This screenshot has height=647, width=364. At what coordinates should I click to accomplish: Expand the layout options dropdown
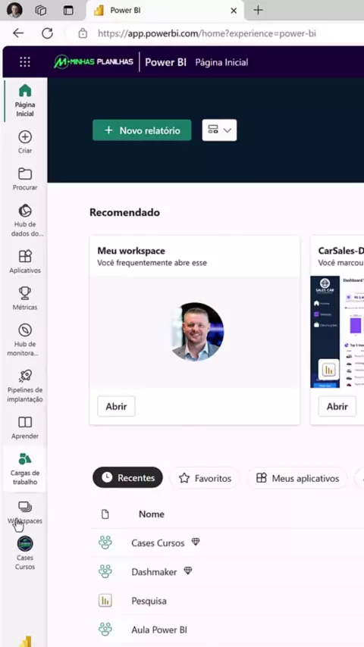click(x=219, y=130)
